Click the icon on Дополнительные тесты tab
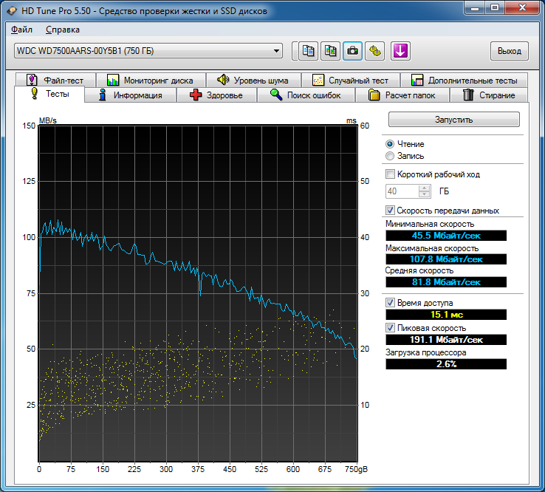 pyautogui.click(x=417, y=80)
